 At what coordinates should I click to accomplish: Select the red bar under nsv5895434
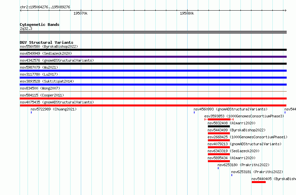click(x=219, y=161)
